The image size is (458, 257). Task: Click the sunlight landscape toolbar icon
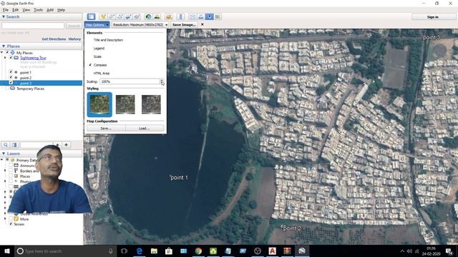(x=157, y=16)
